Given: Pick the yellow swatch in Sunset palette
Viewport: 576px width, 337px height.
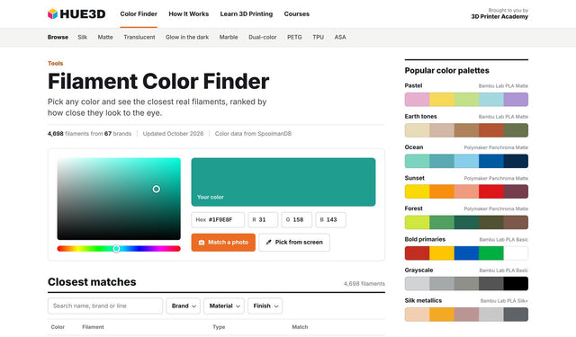Looking at the screenshot, I should (x=417, y=191).
